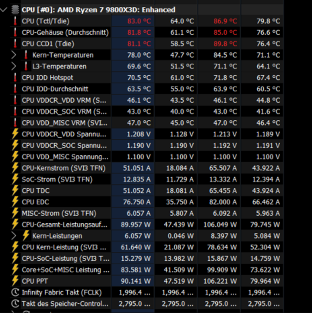Click the minimum value 0.046 W of Kern-Leistungen
The height and width of the screenshot is (313, 312).
[180, 236]
